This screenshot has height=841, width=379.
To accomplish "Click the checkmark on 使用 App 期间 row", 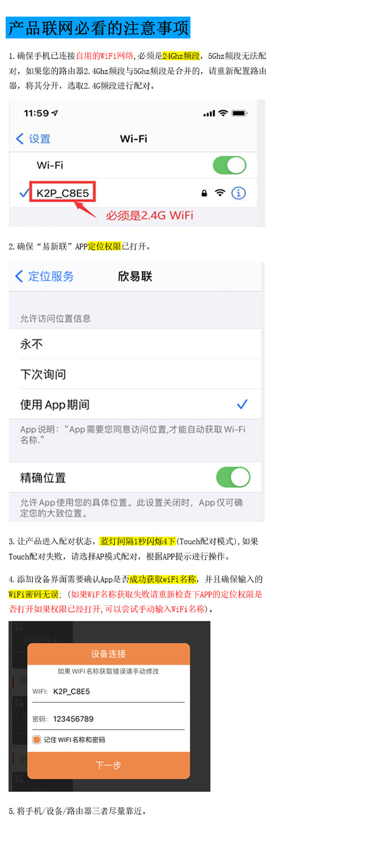I will 243,404.
